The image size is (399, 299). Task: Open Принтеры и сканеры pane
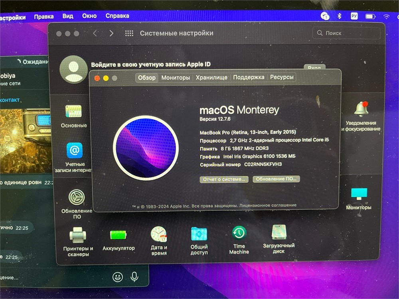click(x=78, y=235)
